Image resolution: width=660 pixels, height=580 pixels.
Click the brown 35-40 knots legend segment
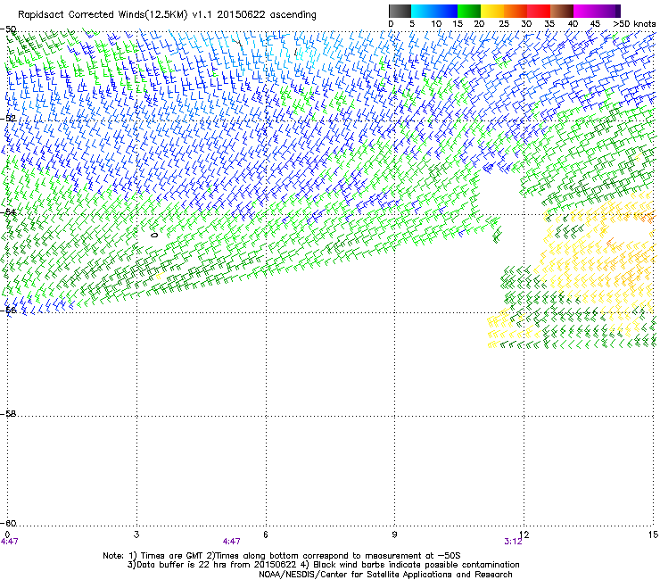click(x=562, y=11)
